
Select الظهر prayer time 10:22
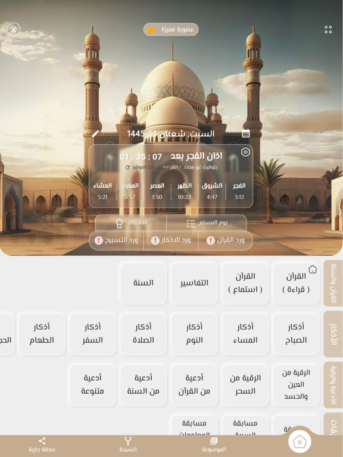click(x=185, y=191)
